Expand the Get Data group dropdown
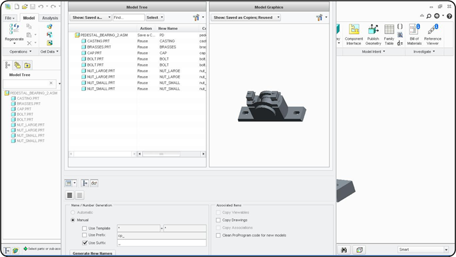456x257 pixels. point(49,52)
